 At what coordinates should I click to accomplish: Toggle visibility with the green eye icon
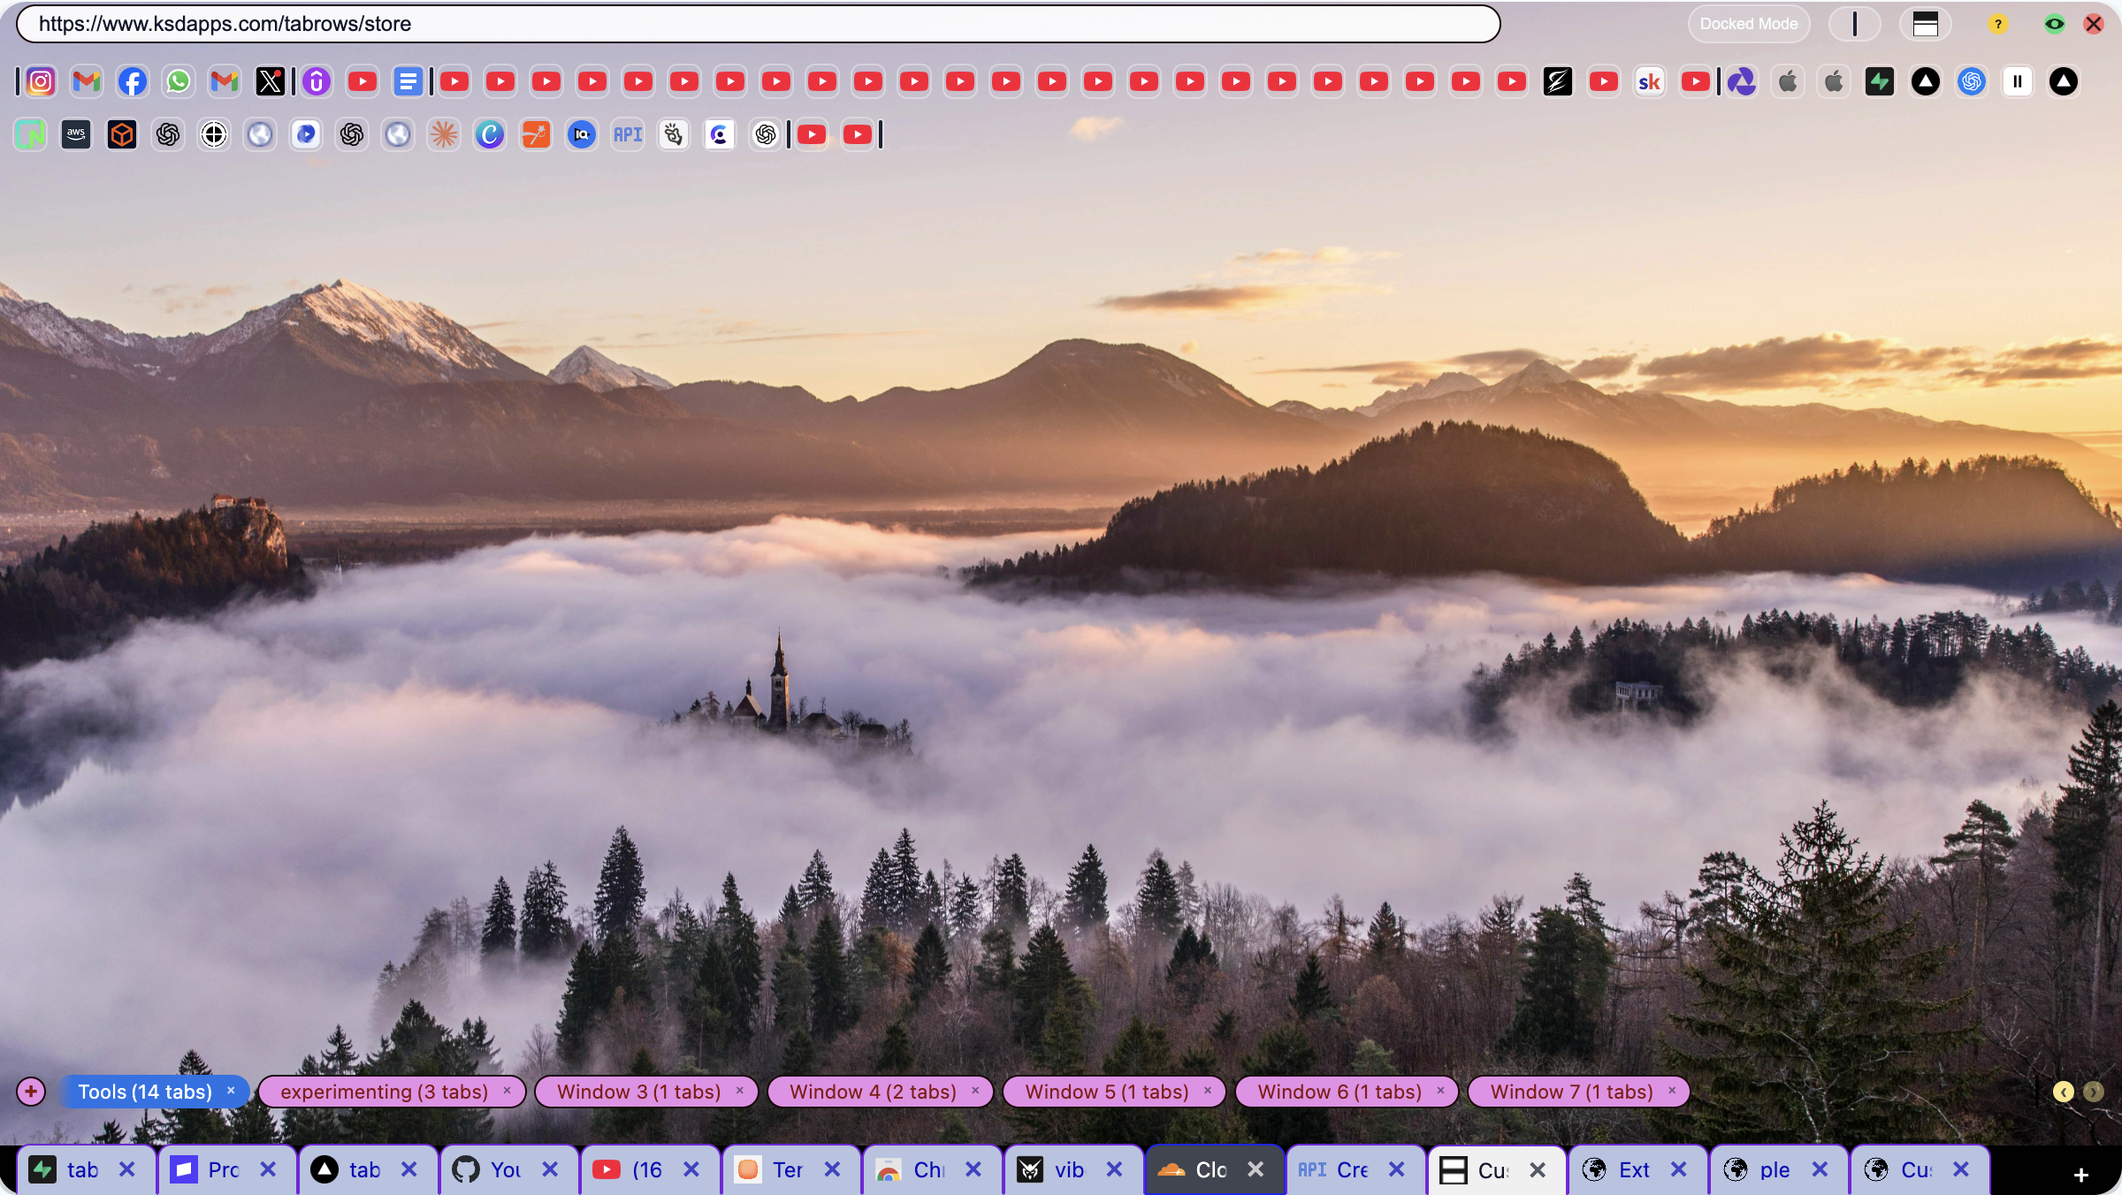coord(2055,24)
